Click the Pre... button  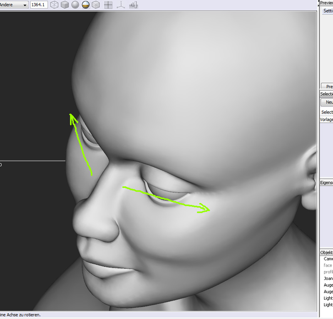pyautogui.click(x=327, y=87)
